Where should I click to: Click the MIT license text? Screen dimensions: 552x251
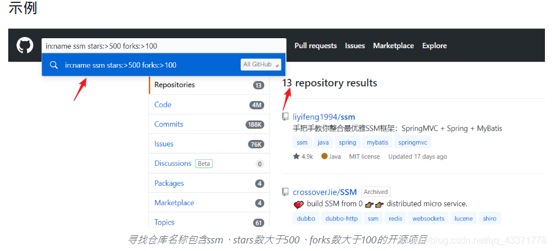(364, 156)
